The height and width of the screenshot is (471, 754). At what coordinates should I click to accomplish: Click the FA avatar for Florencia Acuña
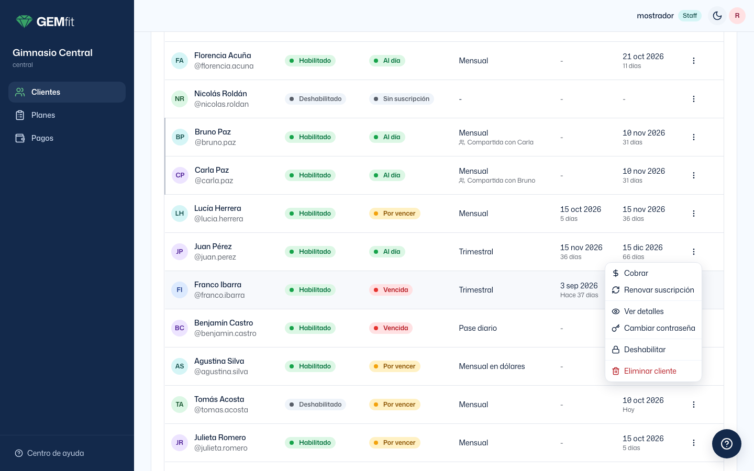pos(180,61)
